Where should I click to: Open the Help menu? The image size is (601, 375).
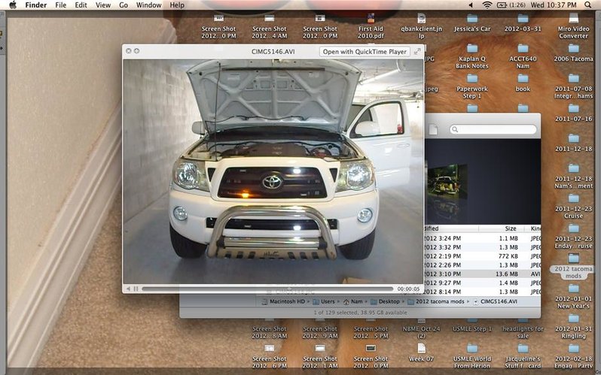177,5
